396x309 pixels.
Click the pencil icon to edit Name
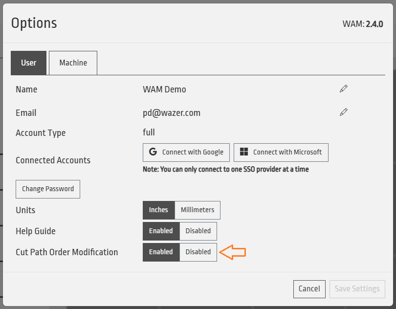pyautogui.click(x=344, y=89)
